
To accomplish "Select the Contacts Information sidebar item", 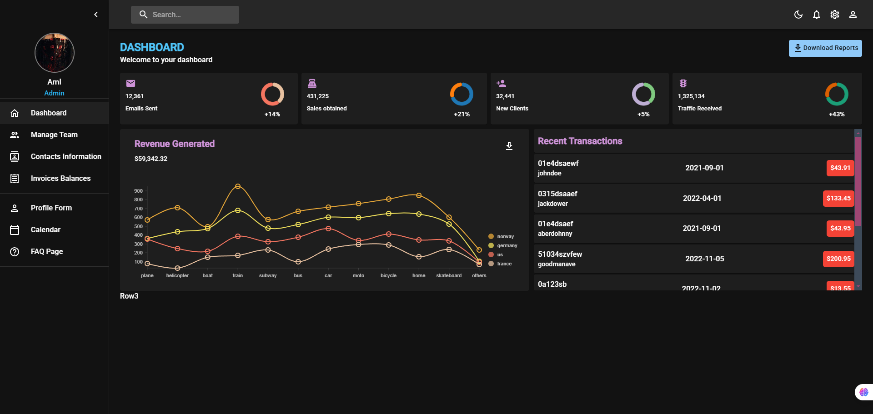I will [66, 156].
